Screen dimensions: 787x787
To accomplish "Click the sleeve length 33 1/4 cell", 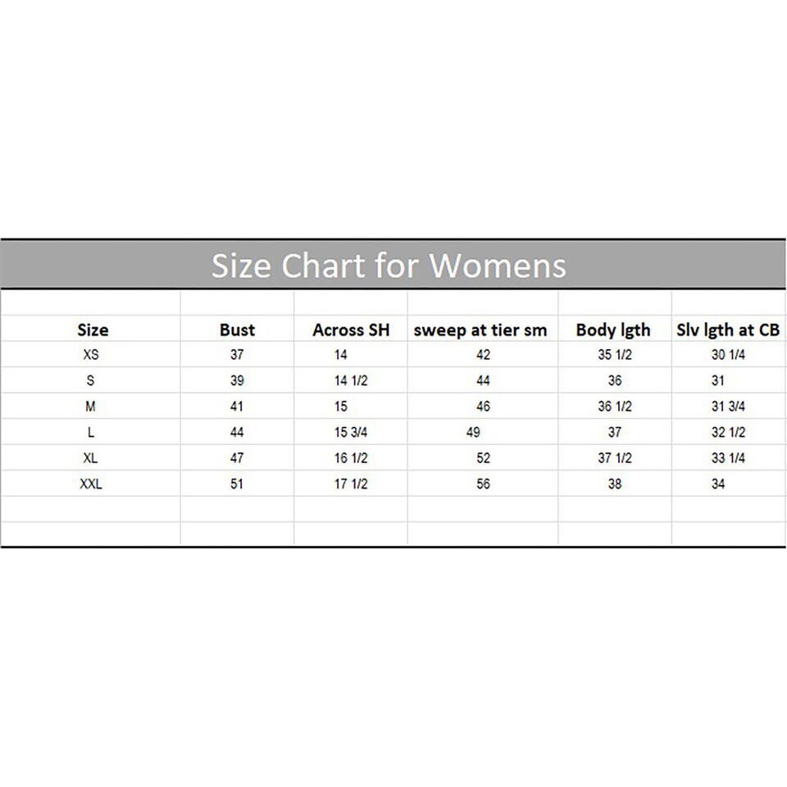I will point(728,457).
